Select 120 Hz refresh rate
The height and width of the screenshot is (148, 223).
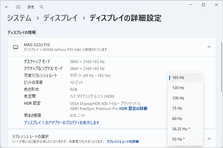point(185,88)
